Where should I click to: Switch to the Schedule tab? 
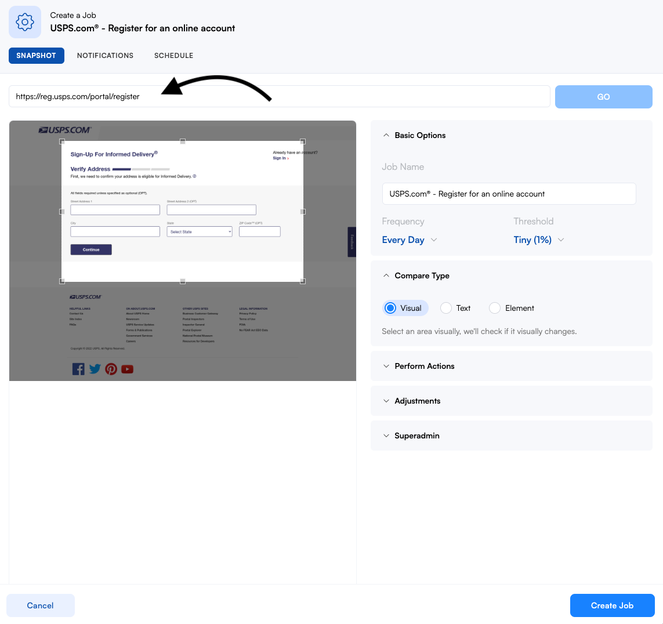click(174, 55)
